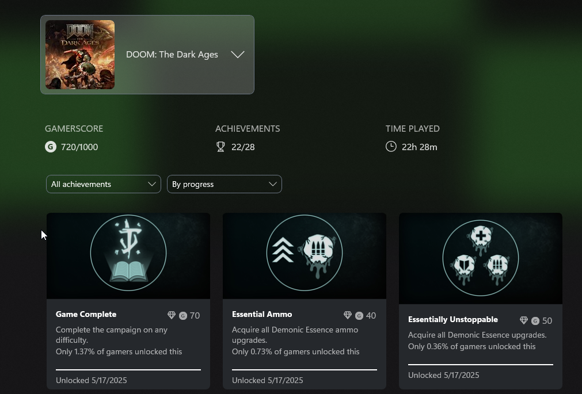Click the rare diamond icon on Essentially Unstoppable
Image resolution: width=582 pixels, height=394 pixels.
pos(524,320)
